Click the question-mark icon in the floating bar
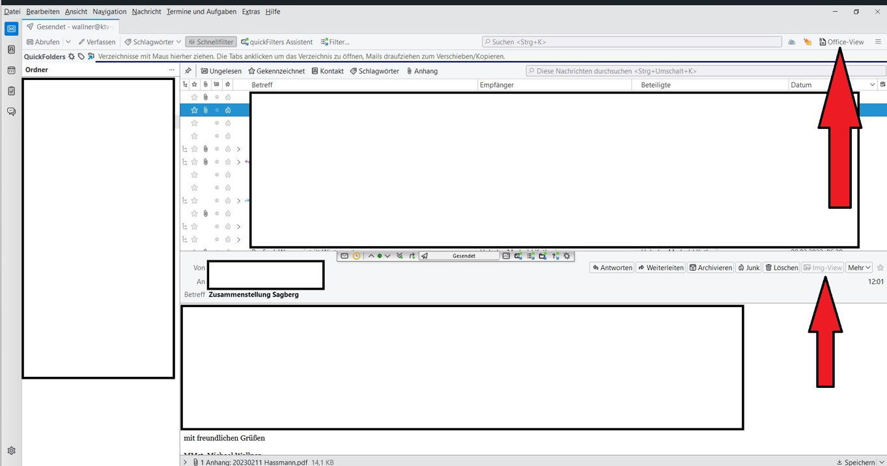Viewport: 887px width, 466px height. tap(555, 256)
